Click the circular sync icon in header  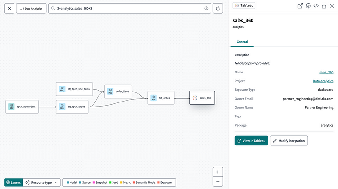click(x=308, y=6)
